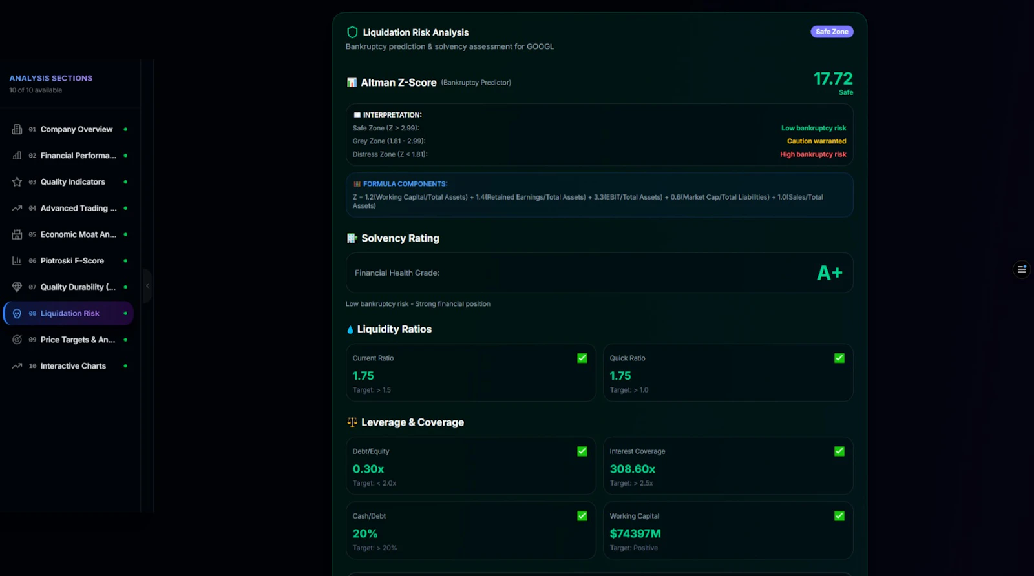Viewport: 1034px width, 576px height.
Task: Click the 'Target: > 1.5' text
Action: tap(372, 390)
